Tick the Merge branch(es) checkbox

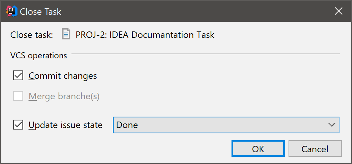tap(18, 96)
